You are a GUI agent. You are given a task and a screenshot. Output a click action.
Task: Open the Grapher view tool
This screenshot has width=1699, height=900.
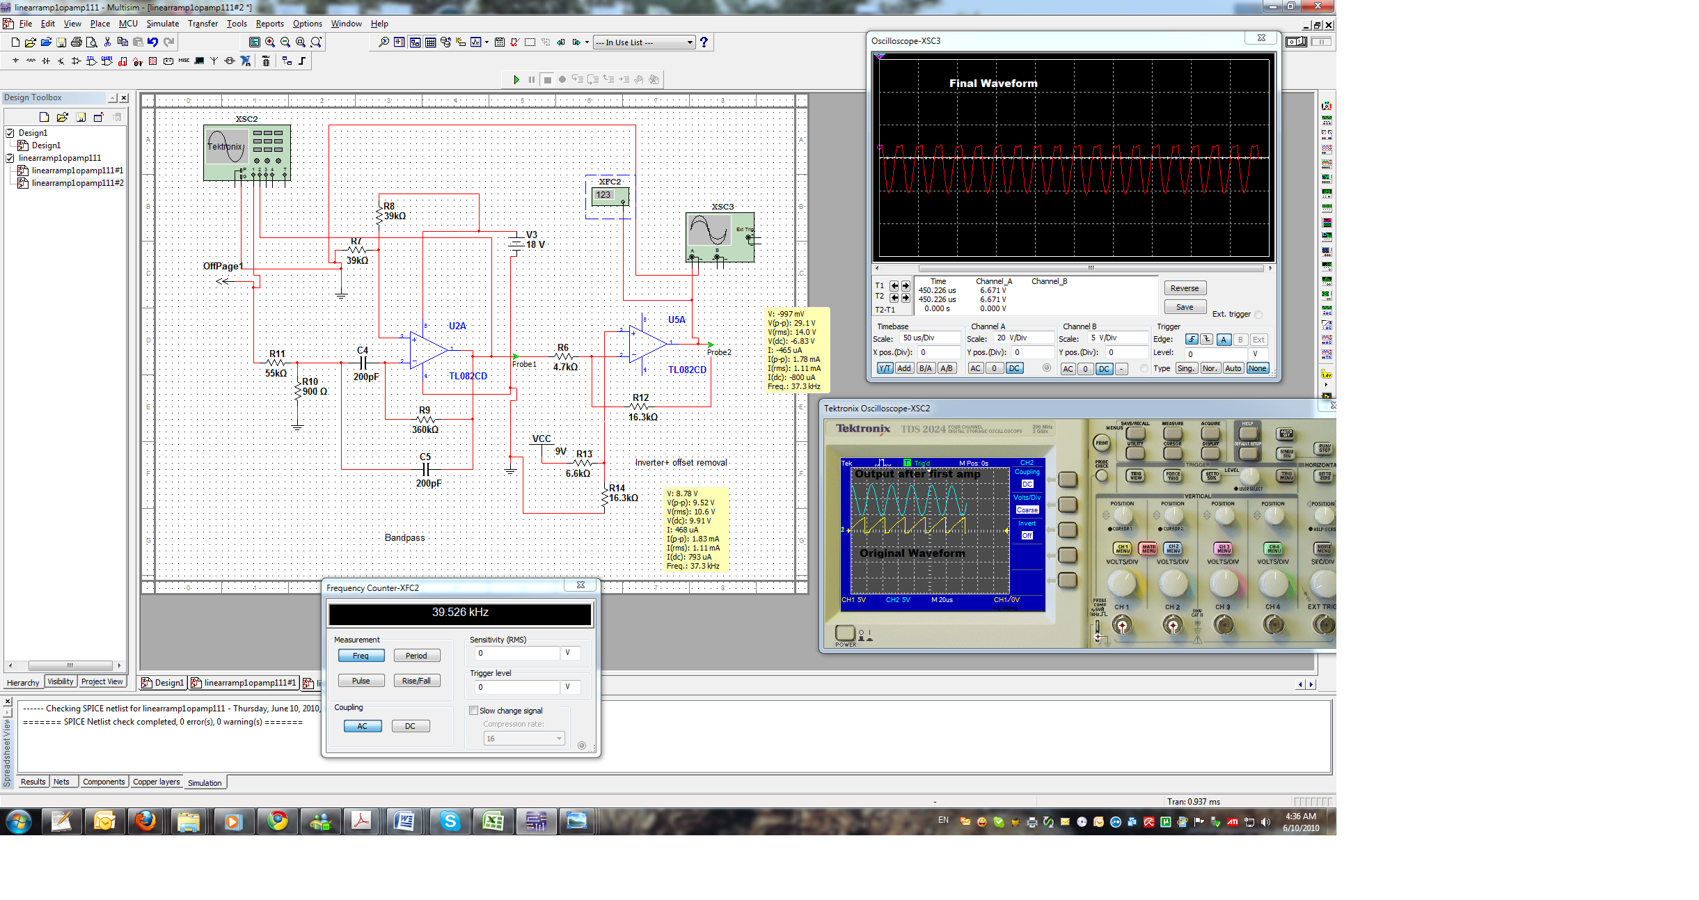click(476, 42)
